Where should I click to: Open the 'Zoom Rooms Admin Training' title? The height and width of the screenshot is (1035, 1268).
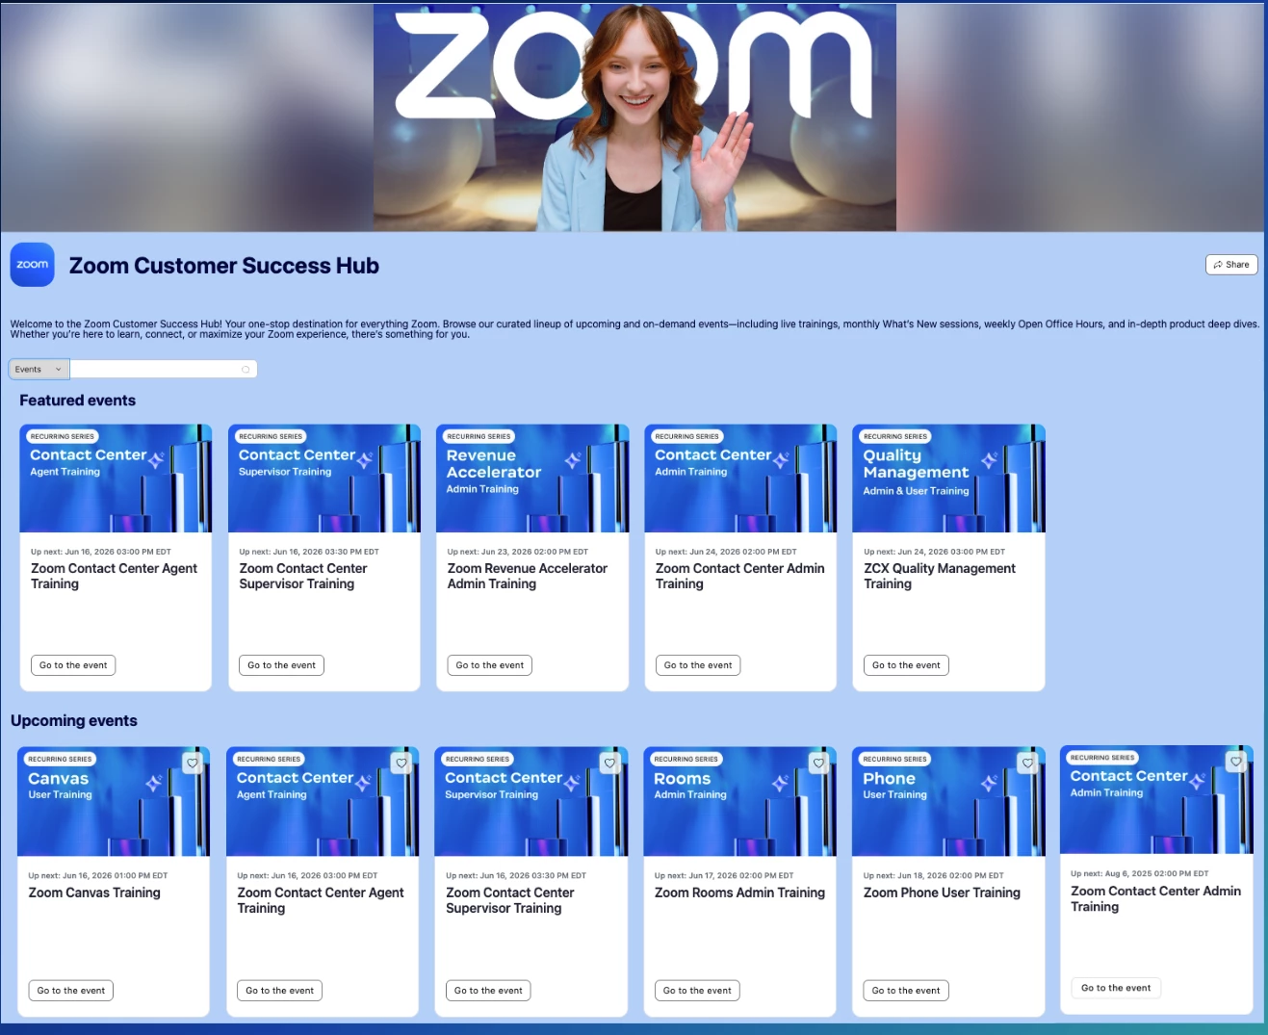(739, 893)
